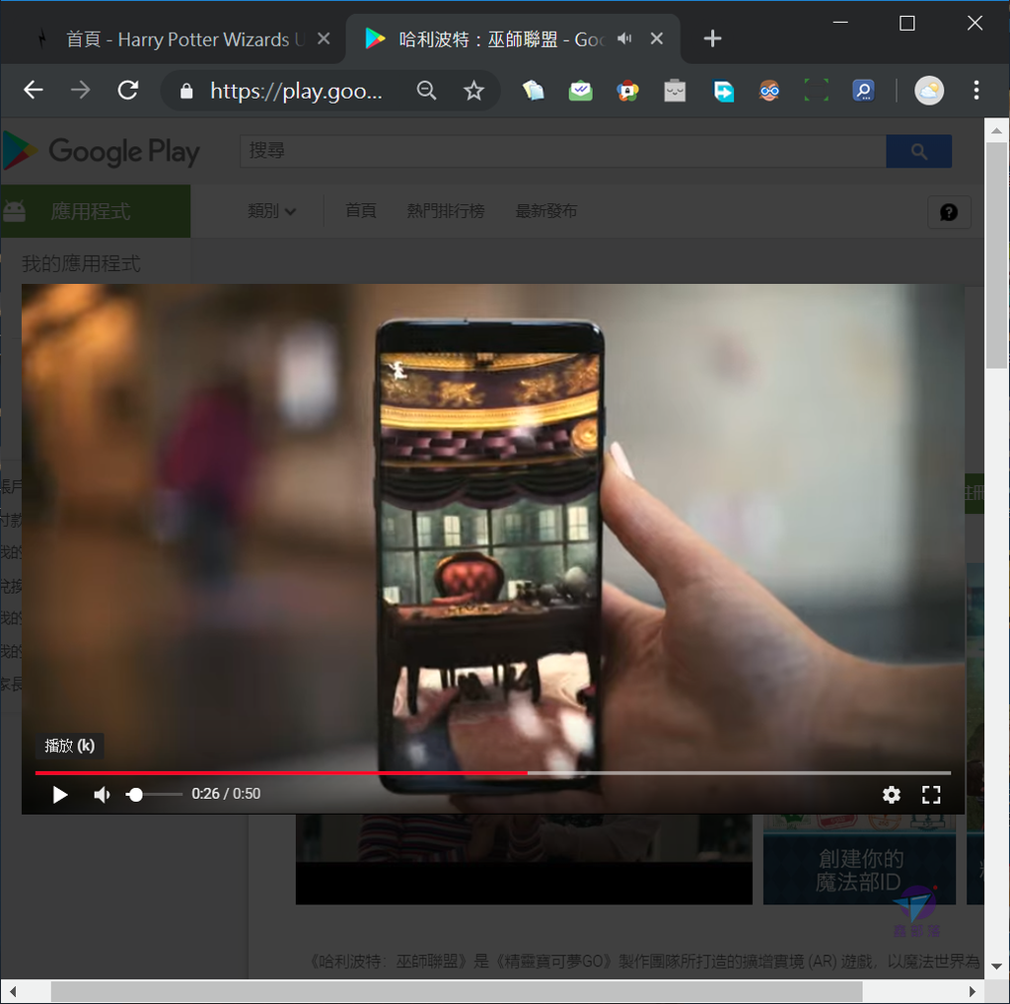Viewport: 1010px width, 1004px height.
Task: Open the 最新發布 navigation item
Action: coord(546,211)
